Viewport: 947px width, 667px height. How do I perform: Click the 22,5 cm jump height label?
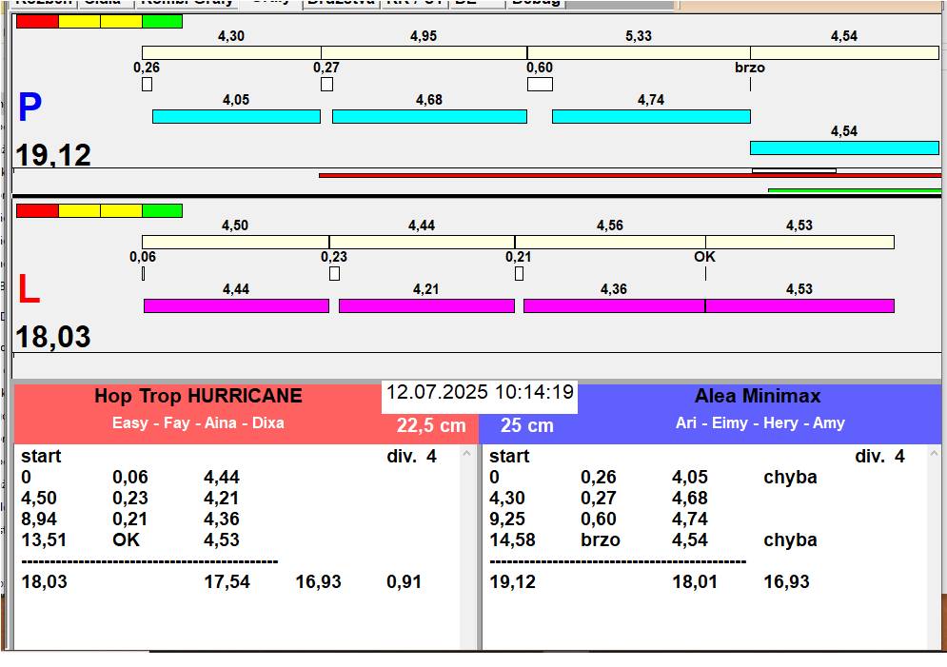431,425
